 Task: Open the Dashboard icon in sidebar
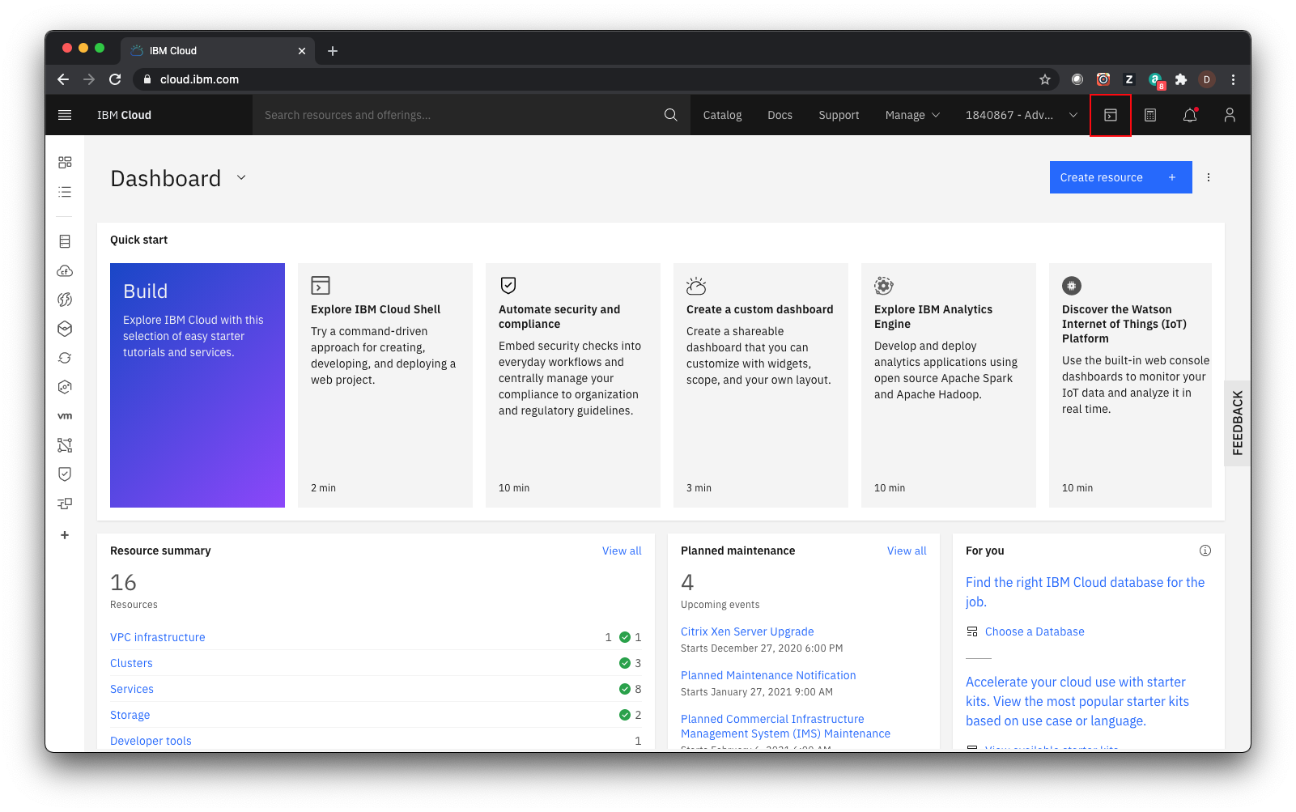(65, 163)
